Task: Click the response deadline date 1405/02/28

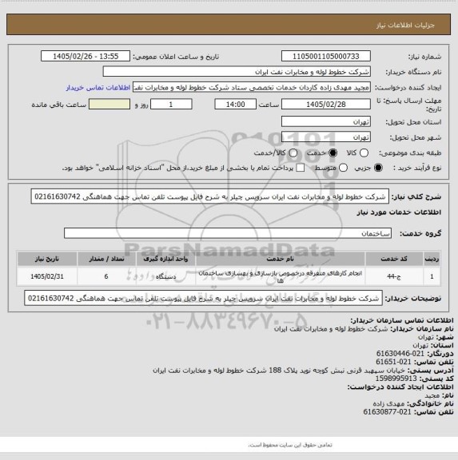Action: point(326,104)
